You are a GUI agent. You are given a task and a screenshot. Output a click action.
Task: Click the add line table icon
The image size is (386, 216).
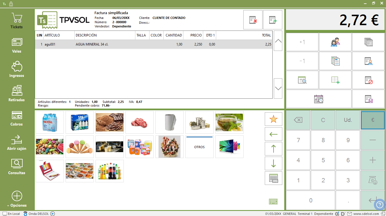tap(335, 80)
